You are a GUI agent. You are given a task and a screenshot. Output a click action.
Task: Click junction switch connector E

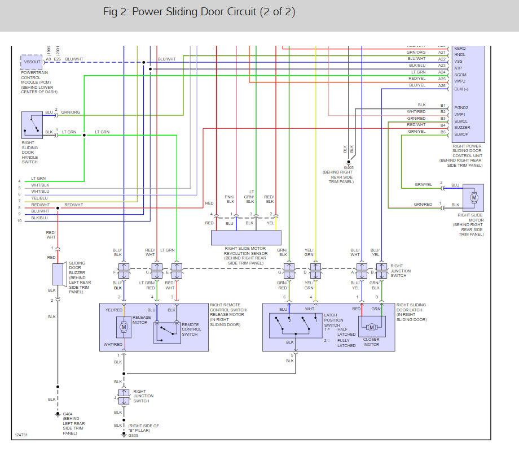click(x=177, y=271)
